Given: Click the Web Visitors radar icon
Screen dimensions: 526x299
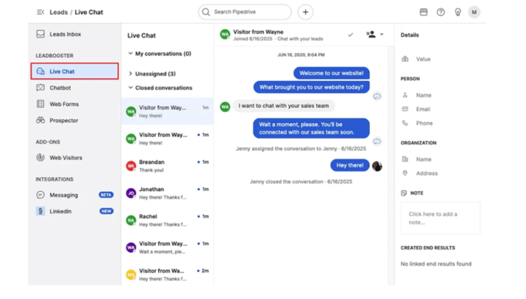Looking at the screenshot, I should 40,157.
